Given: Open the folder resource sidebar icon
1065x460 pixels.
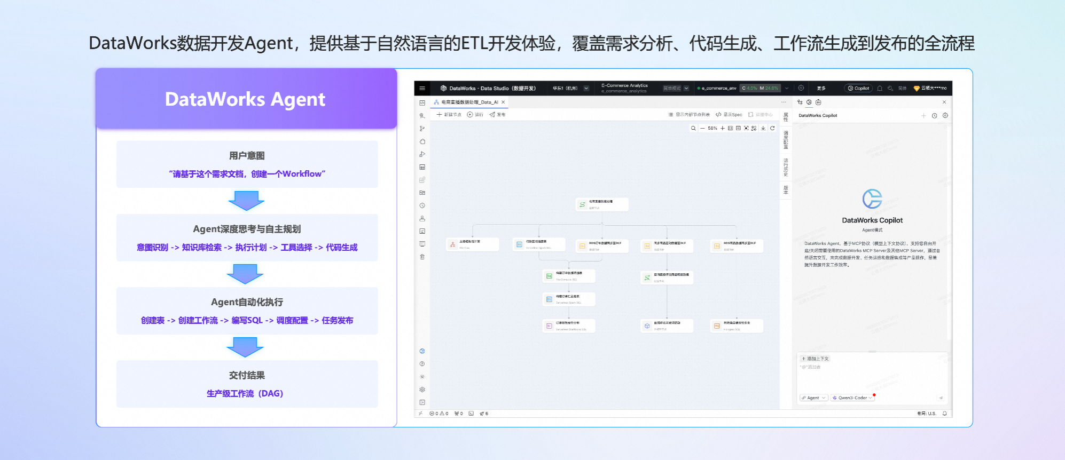Looking at the screenshot, I should pyautogui.click(x=422, y=193).
